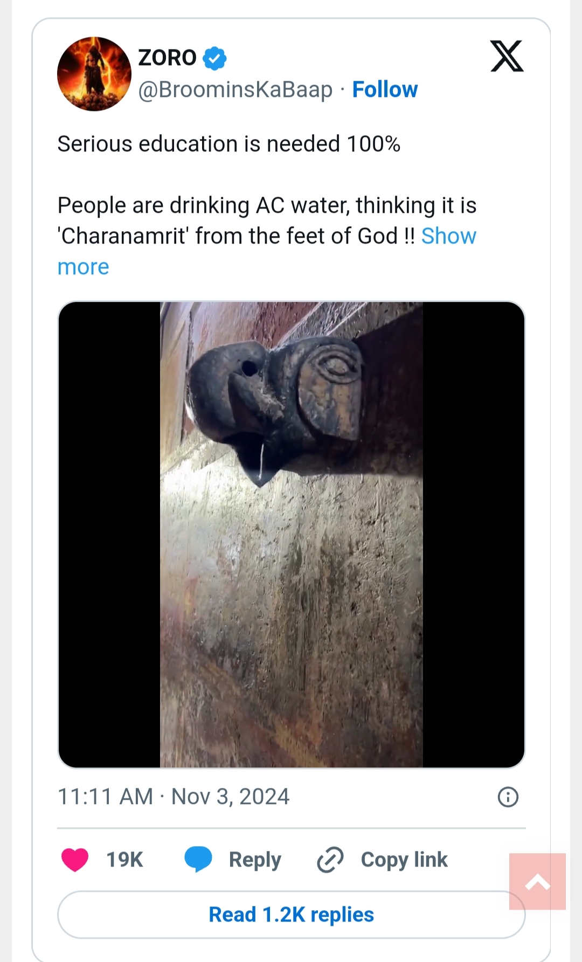Tap the scroll-to-top arrow button
The height and width of the screenshot is (962, 582).
pyautogui.click(x=537, y=882)
